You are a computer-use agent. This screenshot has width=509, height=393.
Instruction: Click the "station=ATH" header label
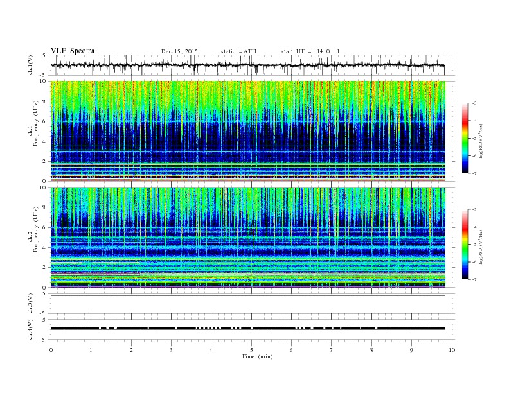point(238,51)
